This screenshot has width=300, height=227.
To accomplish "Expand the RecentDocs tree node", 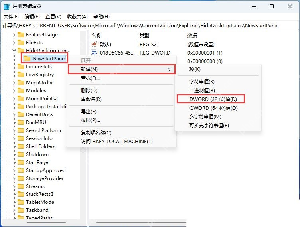I will (14, 114).
